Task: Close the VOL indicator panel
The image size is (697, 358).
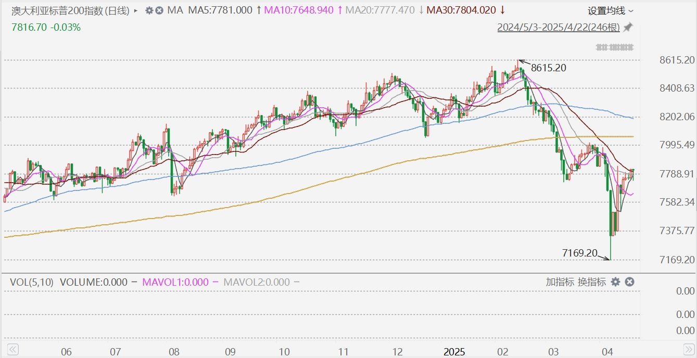Action: pos(629,282)
